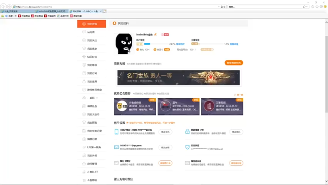Open the 万家互娱 guild card
The height and width of the screenshot is (185, 328).
point(222,106)
